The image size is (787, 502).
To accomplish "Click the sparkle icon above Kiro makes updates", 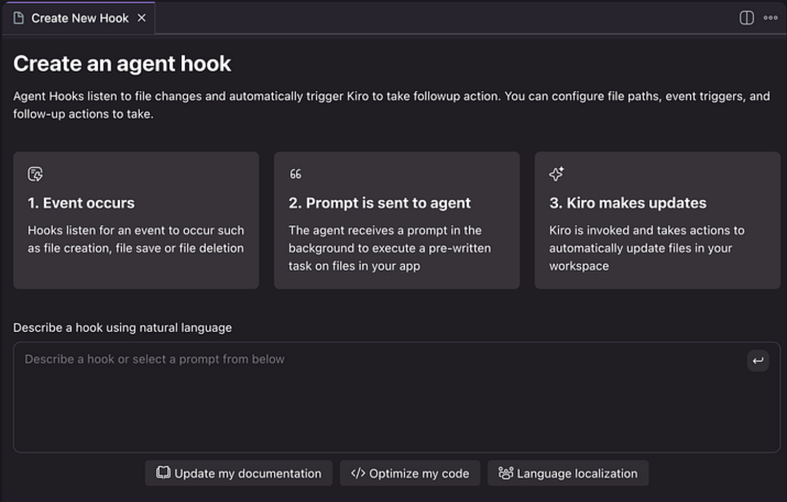I will tap(556, 174).
